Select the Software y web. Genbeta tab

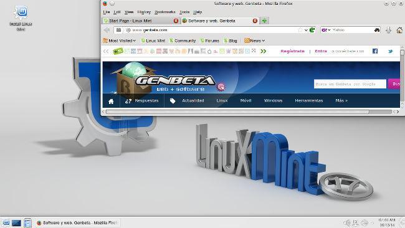click(x=219, y=21)
